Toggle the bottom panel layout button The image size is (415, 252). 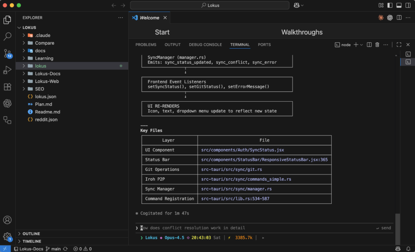tap(399, 5)
